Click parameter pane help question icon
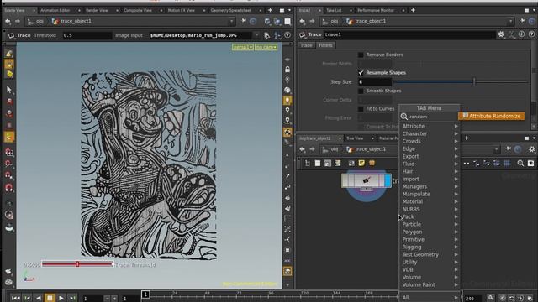Screen dimensions: 538x302 (x=531, y=34)
